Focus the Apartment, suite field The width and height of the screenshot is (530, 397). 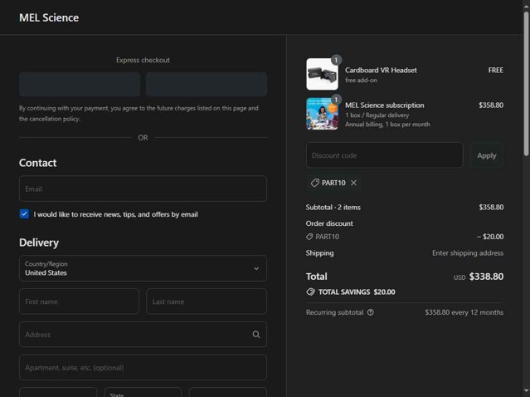point(143,367)
